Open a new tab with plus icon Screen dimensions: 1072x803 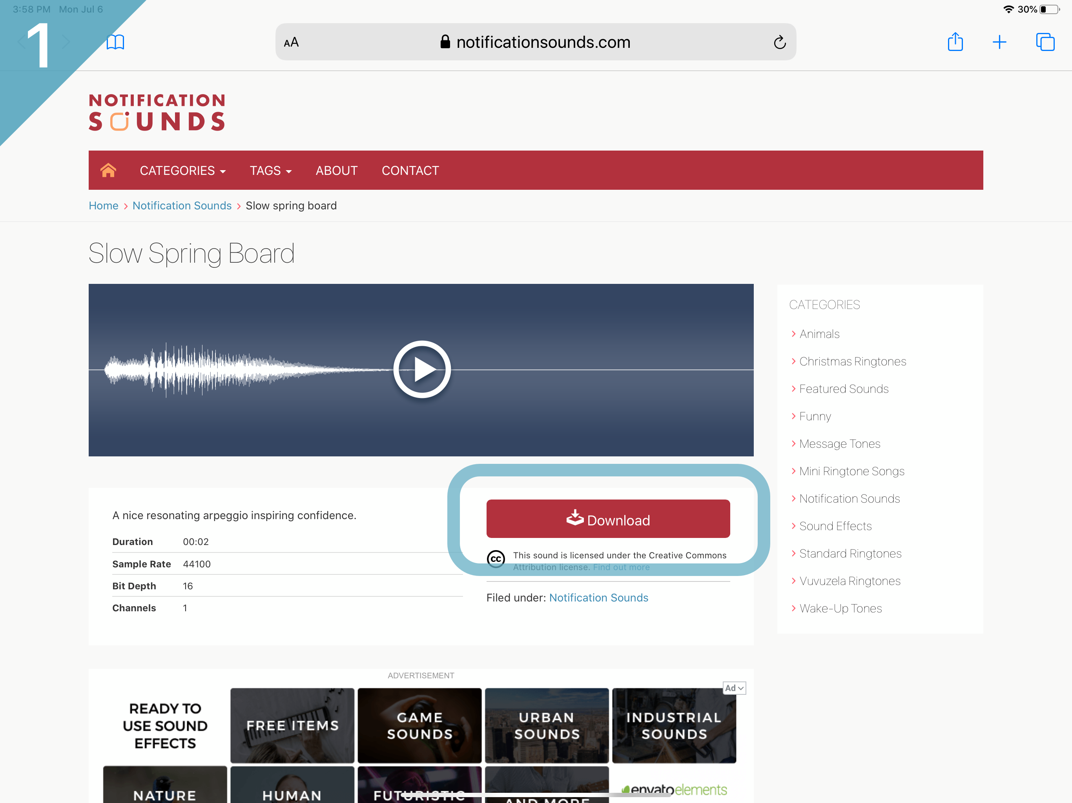pos(999,42)
